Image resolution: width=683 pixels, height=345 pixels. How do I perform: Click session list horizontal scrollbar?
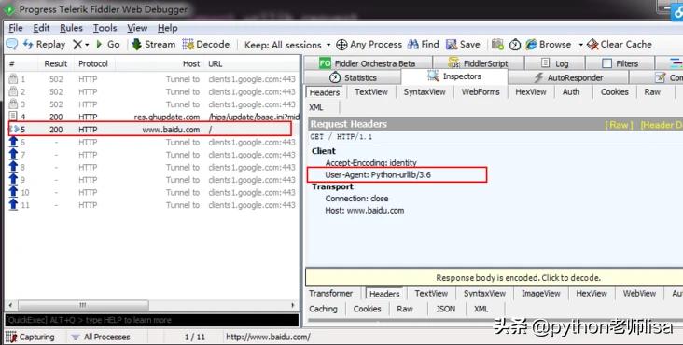[x=152, y=305]
